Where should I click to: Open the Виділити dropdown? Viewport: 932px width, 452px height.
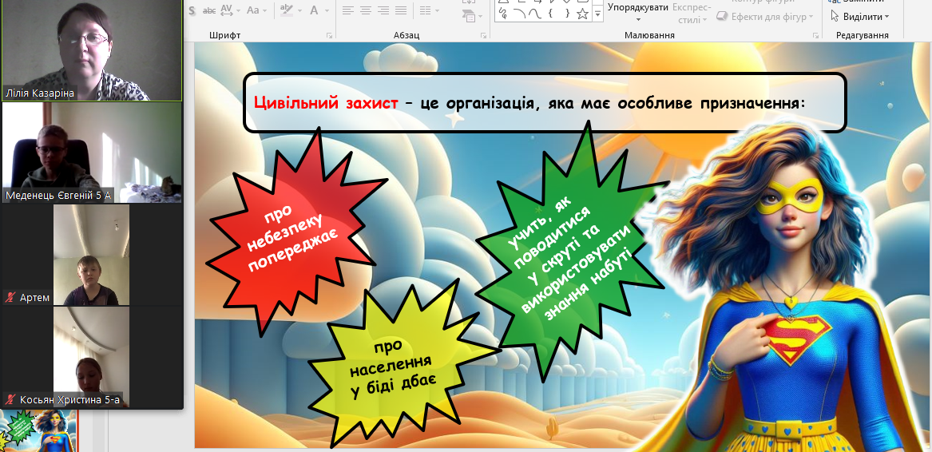(859, 17)
